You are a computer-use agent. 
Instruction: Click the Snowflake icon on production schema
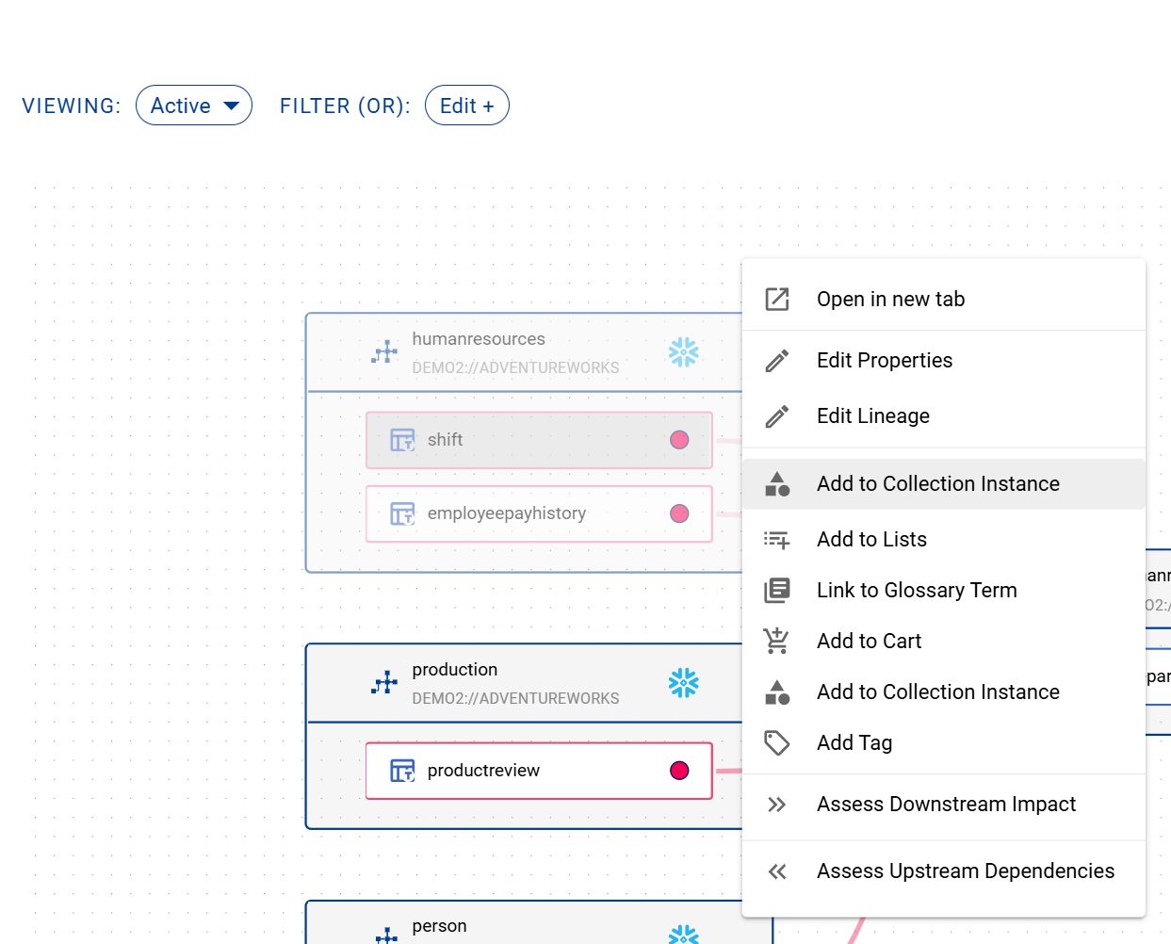pos(683,683)
